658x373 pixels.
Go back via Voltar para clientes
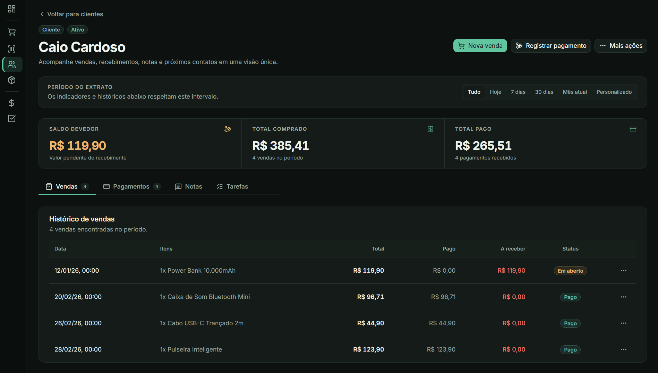click(71, 14)
